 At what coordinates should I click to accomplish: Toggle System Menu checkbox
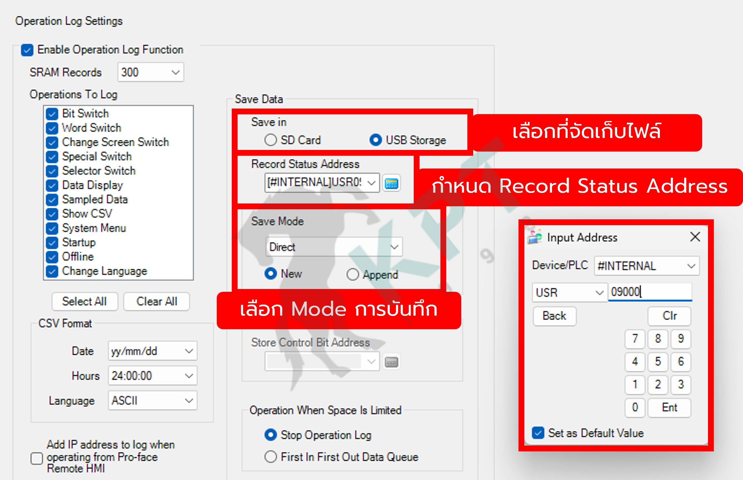click(52, 228)
